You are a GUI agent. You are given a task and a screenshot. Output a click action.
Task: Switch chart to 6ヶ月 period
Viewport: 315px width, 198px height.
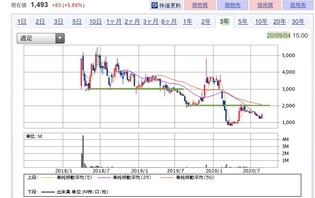169,22
